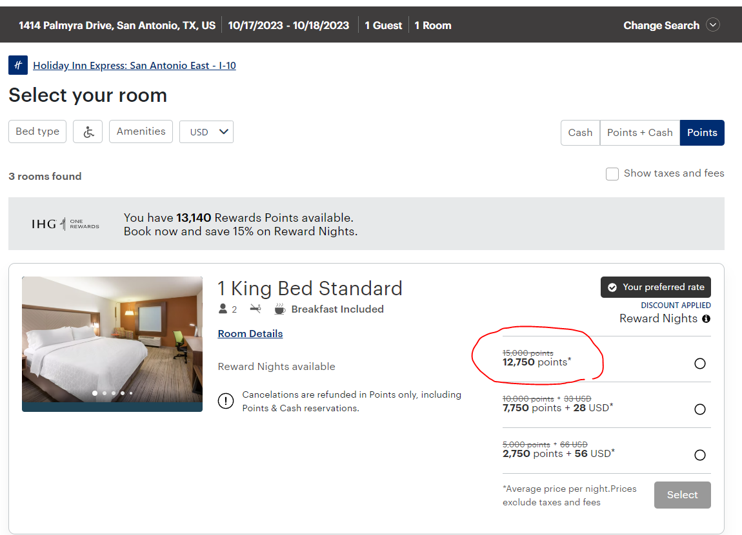
Task: Switch to the Cash tab
Action: (580, 133)
